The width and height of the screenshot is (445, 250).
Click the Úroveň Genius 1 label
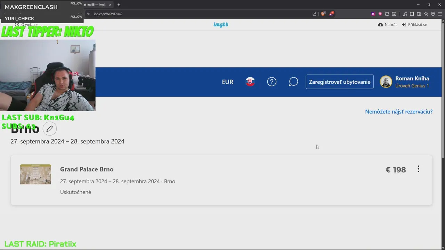pos(412,86)
